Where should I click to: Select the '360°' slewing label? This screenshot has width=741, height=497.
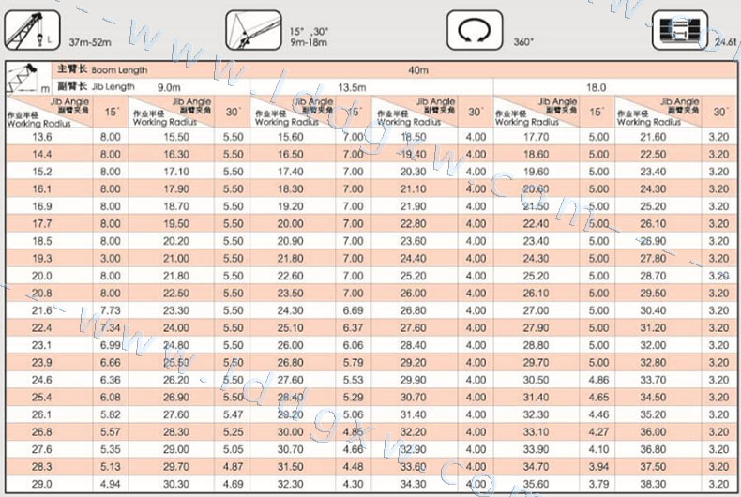(523, 42)
